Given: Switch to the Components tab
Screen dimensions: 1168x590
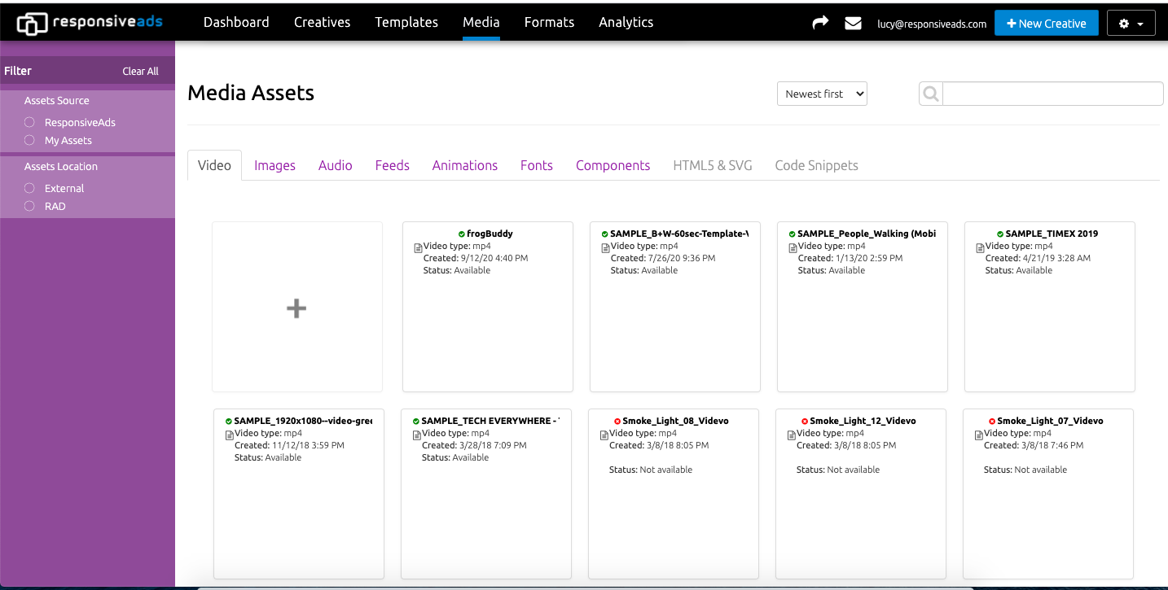Looking at the screenshot, I should pyautogui.click(x=613, y=165).
